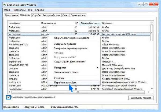Select the audiodg.exe process row
The height and width of the screenshot is (112, 161).
click(x=79, y=82)
